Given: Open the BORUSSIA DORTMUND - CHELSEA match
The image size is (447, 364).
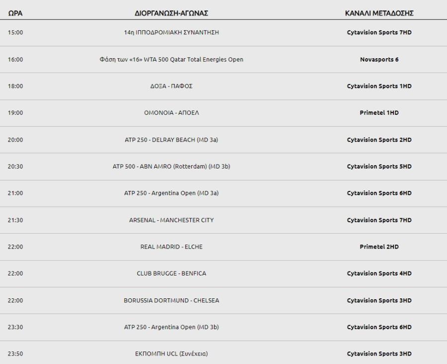Looking at the screenshot, I should click(171, 300).
